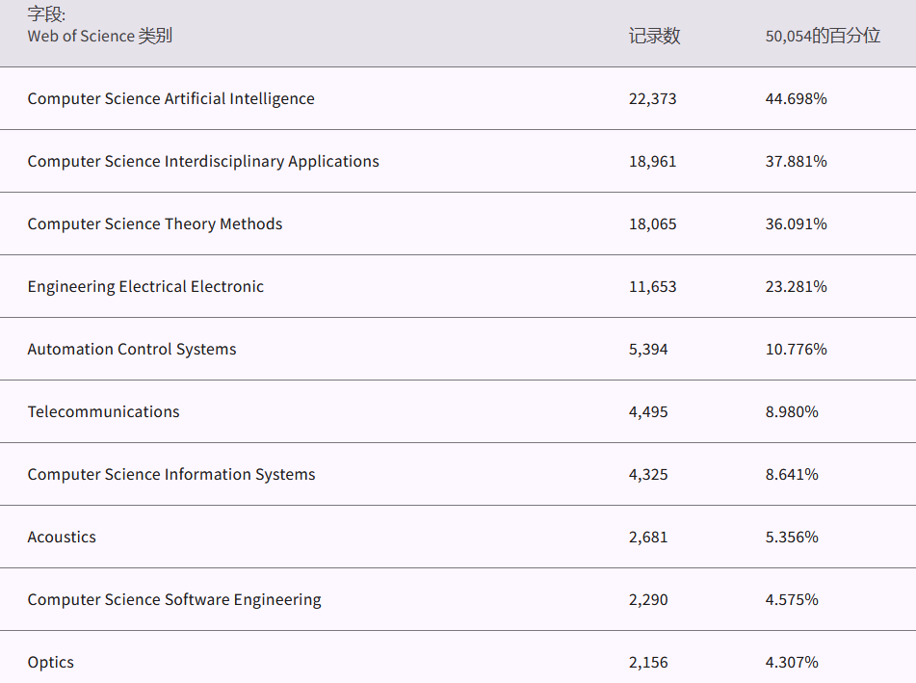Image resolution: width=916 pixels, height=683 pixels.
Task: Select the 10.776% percentage cell
Action: click(796, 349)
